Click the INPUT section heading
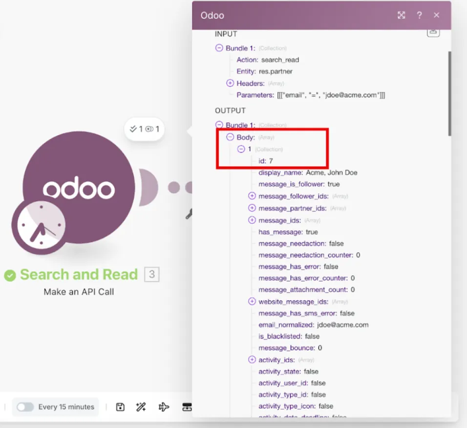The width and height of the screenshot is (467, 428). click(226, 34)
